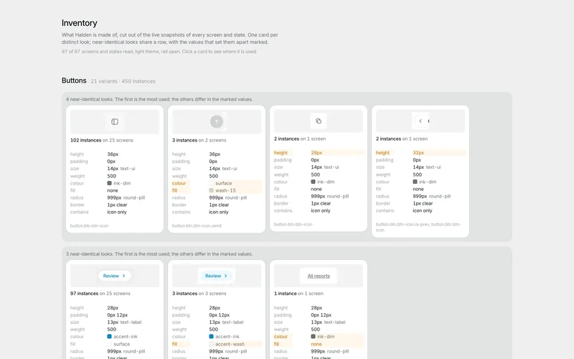
Task: Click accent-ink swatch in 97 instances card
Action: [109, 336]
